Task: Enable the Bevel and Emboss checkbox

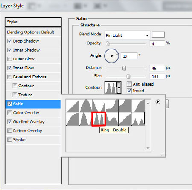Action: [x=9, y=77]
